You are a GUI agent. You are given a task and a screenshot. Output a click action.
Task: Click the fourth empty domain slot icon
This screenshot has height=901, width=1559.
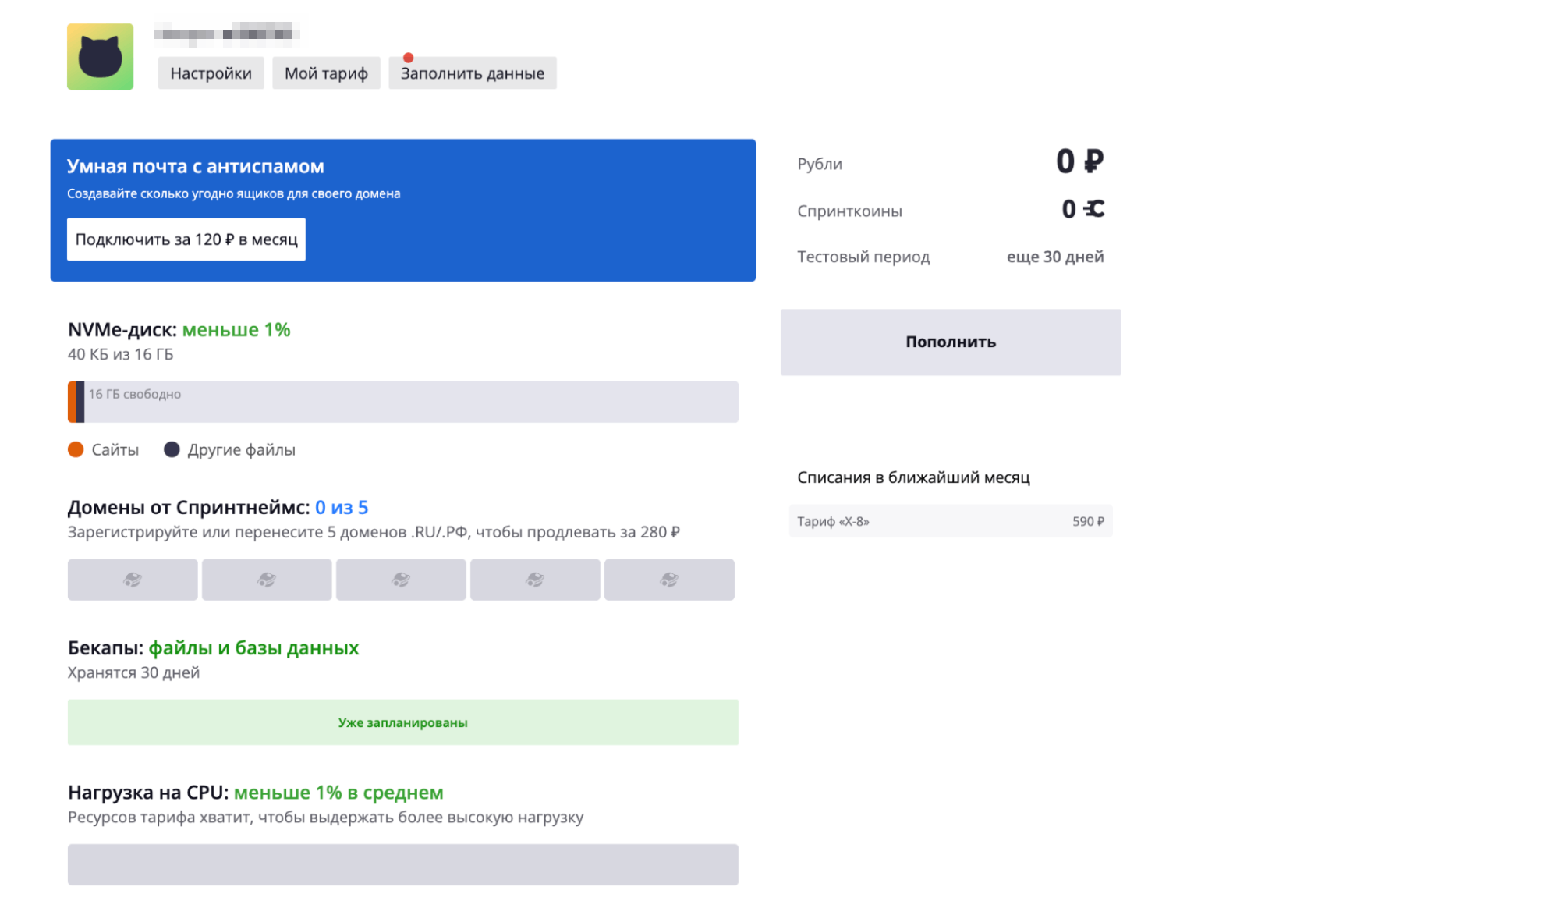click(535, 580)
